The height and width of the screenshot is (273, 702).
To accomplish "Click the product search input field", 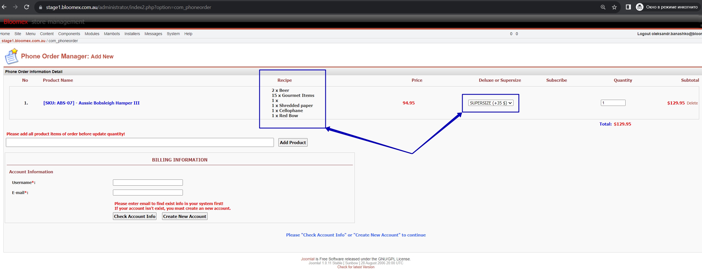I will (140, 142).
